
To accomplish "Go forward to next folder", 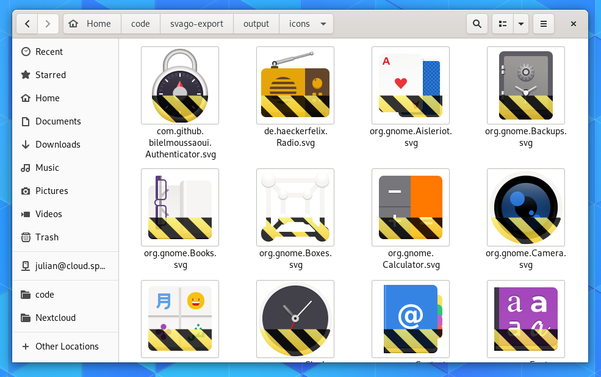I will [x=48, y=24].
